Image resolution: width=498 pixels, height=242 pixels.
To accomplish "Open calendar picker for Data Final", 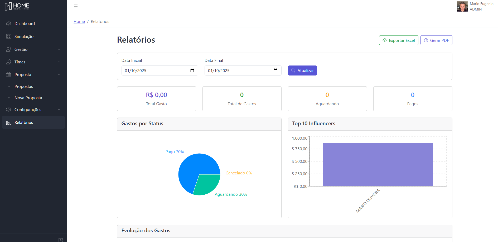I will tap(275, 70).
